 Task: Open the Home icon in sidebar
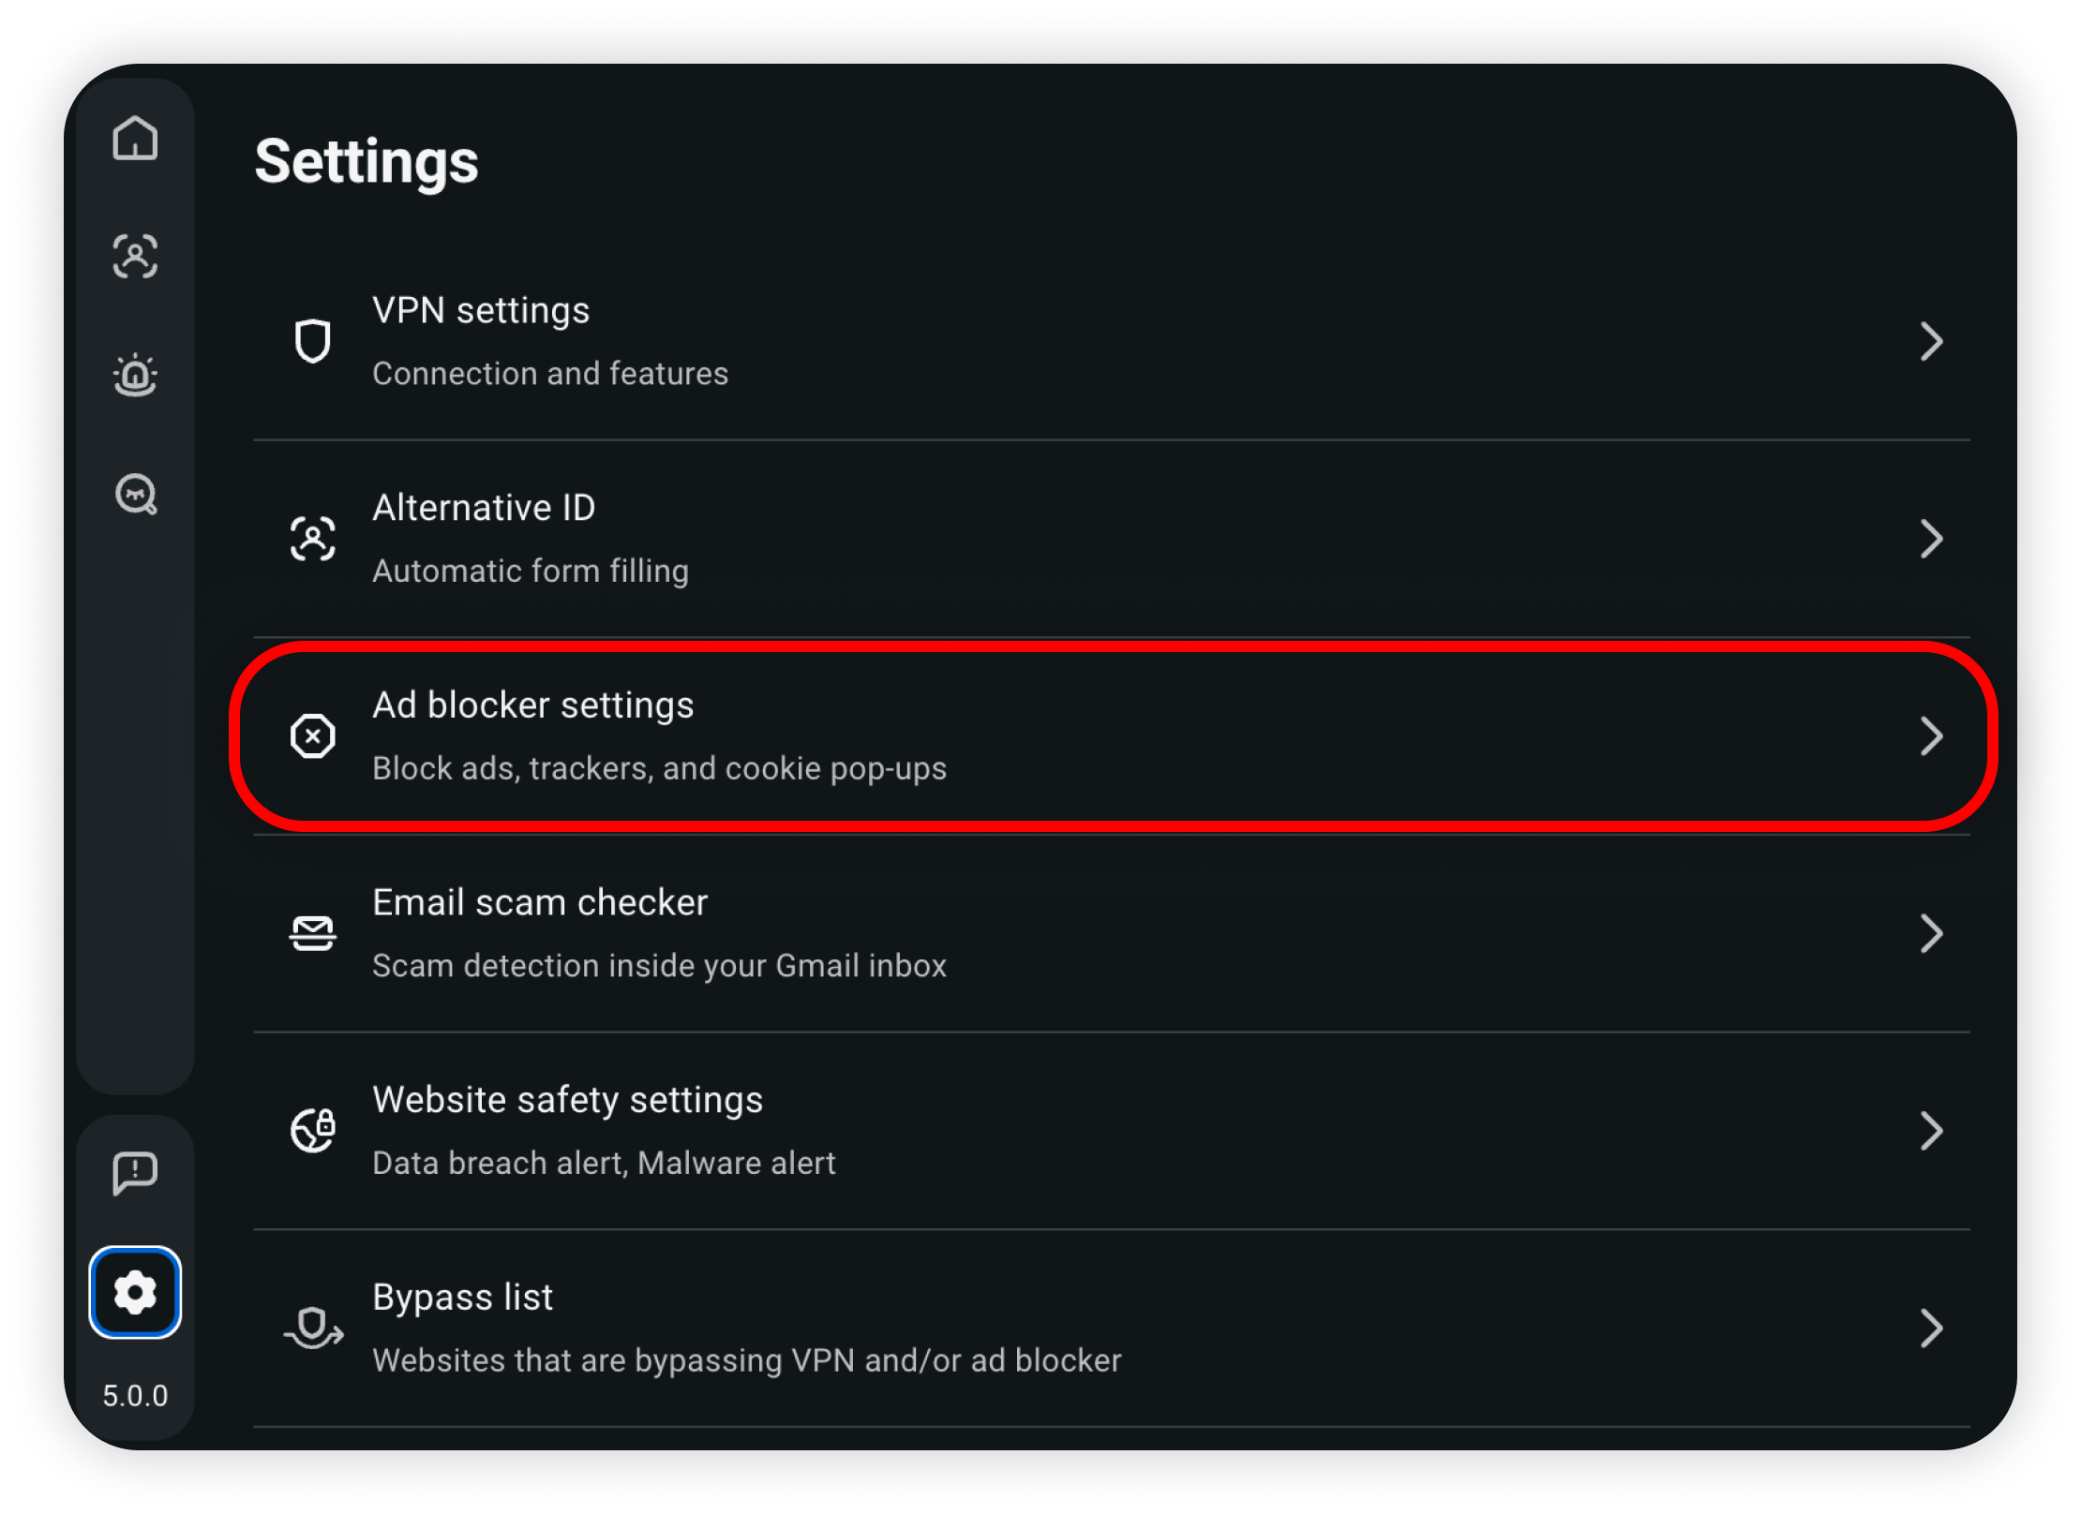click(135, 139)
